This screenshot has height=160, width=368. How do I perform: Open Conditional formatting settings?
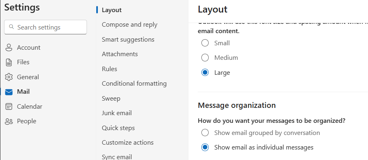tap(134, 84)
